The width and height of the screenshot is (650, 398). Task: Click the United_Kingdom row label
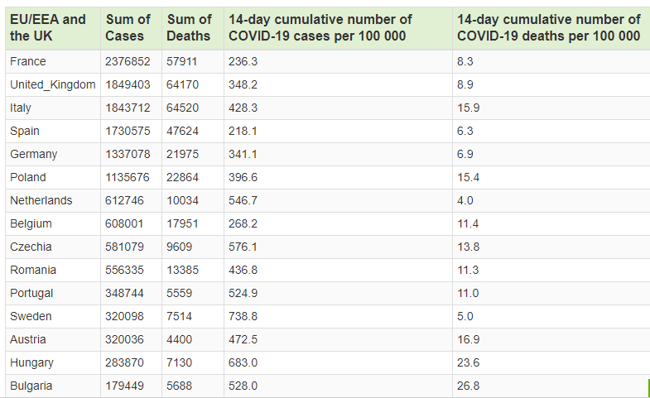pyautogui.click(x=52, y=84)
